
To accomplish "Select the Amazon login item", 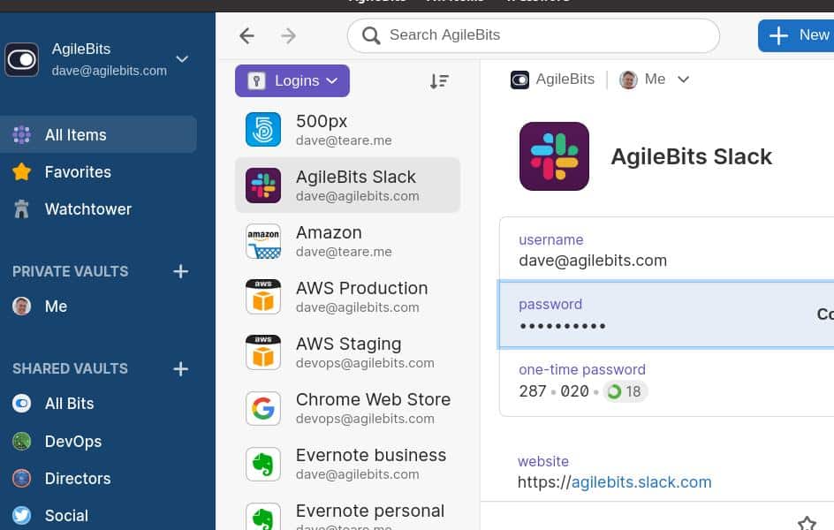I will click(x=347, y=241).
